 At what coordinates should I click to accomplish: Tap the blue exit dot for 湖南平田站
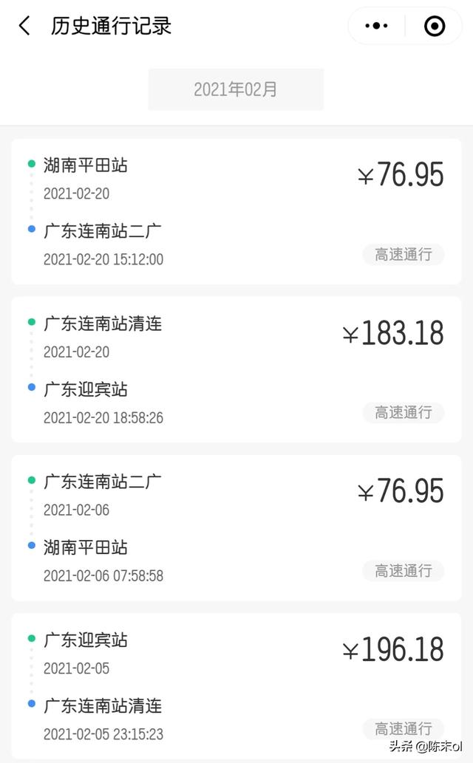coord(31,546)
